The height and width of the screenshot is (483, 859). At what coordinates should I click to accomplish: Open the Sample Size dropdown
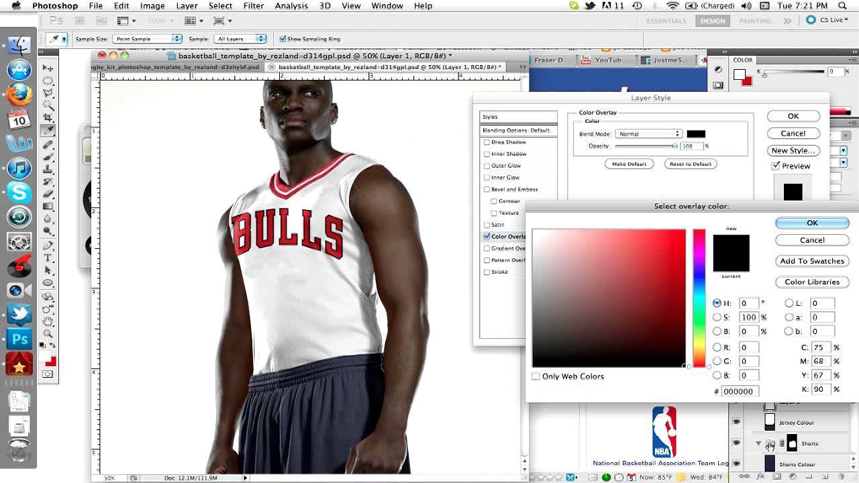(148, 39)
